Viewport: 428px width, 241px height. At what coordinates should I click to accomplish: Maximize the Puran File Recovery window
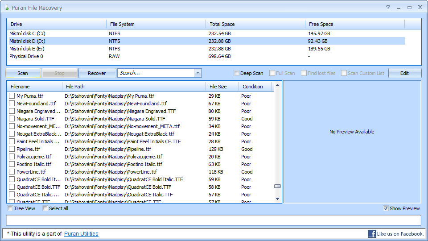tap(409, 8)
